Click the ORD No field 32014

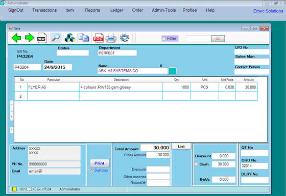(x=255, y=166)
